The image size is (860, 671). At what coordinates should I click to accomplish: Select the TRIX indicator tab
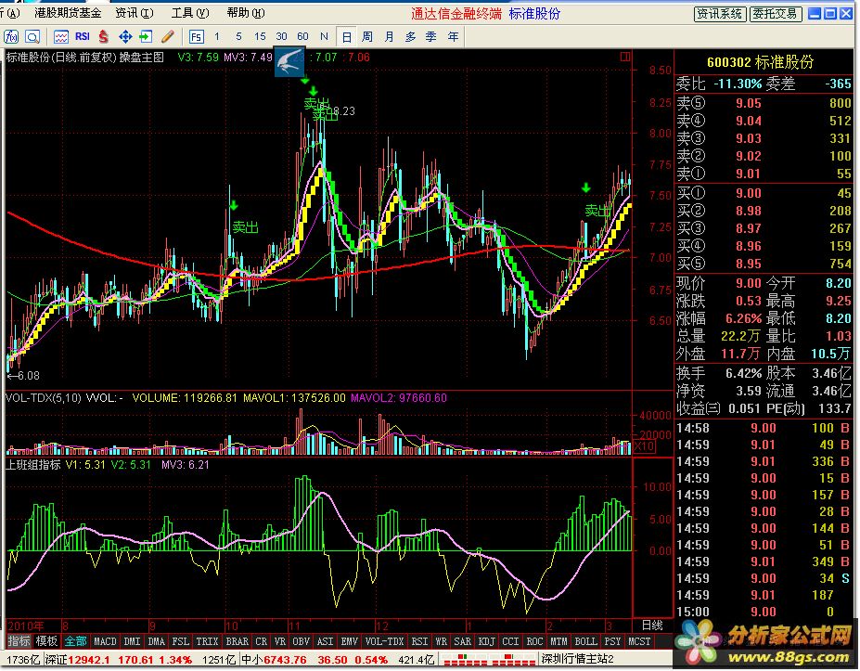[207, 640]
